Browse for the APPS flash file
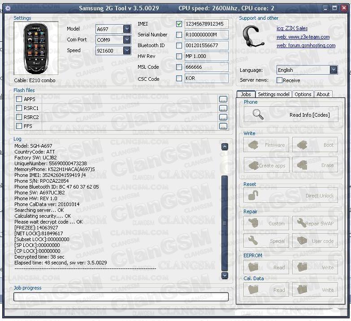Image resolution: width=351 pixels, height=321 pixels. point(223,99)
